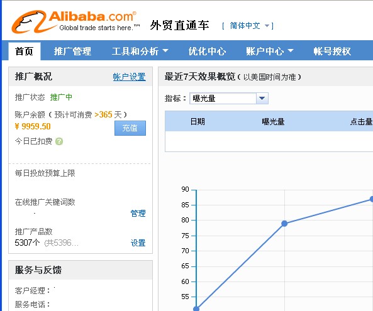Click the 曝光量 column header
This screenshot has height=311, width=373.
click(x=273, y=122)
